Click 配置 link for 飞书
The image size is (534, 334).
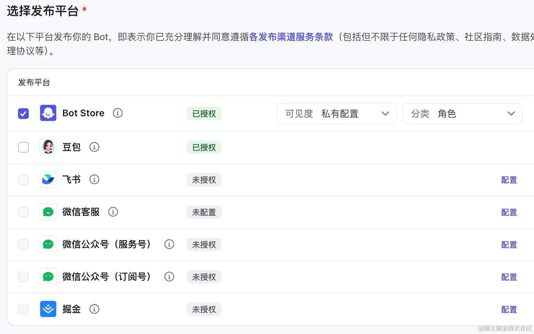pyautogui.click(x=509, y=180)
